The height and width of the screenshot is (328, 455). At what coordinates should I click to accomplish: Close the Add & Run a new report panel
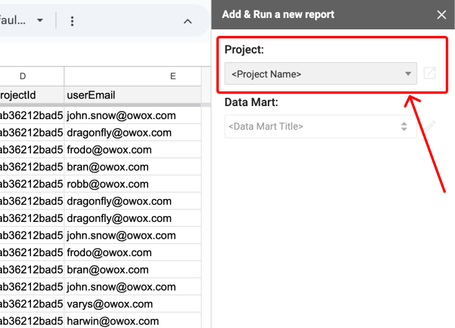click(x=441, y=15)
